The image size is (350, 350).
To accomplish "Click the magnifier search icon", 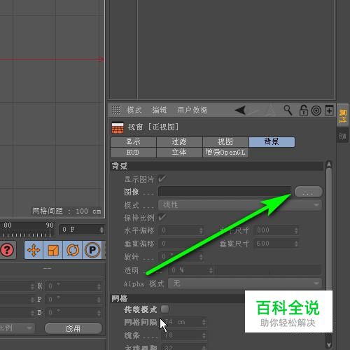I will [288, 110].
